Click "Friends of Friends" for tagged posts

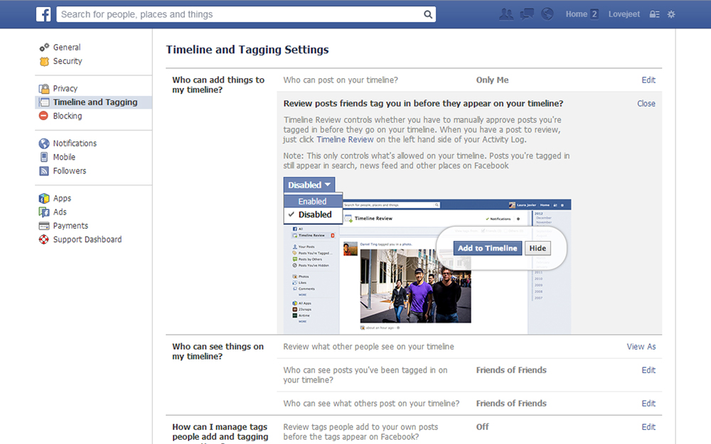[511, 370]
